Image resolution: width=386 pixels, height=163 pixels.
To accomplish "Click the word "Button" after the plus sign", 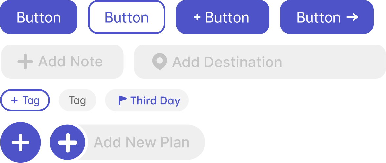I will (x=227, y=17).
